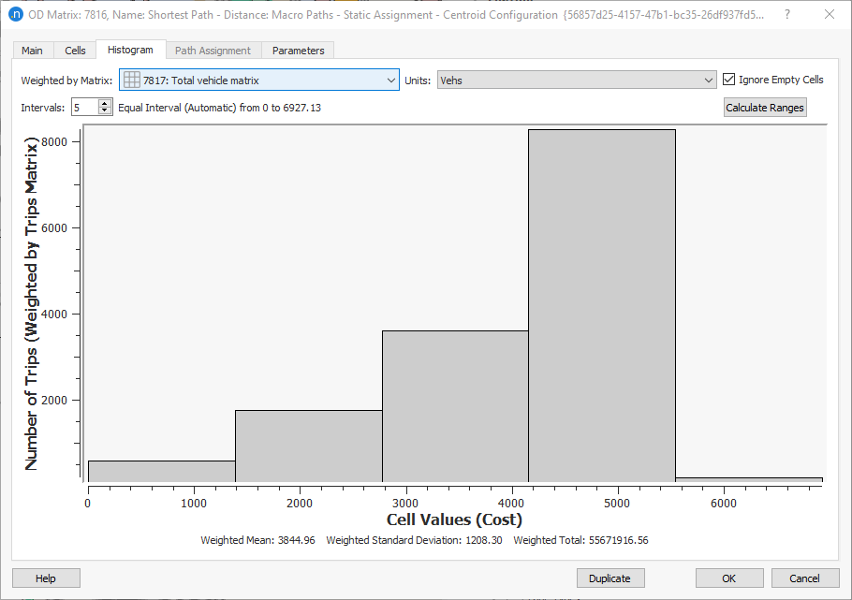Open the Weighted by Matrix dropdown
The image size is (852, 600).
(x=259, y=80)
